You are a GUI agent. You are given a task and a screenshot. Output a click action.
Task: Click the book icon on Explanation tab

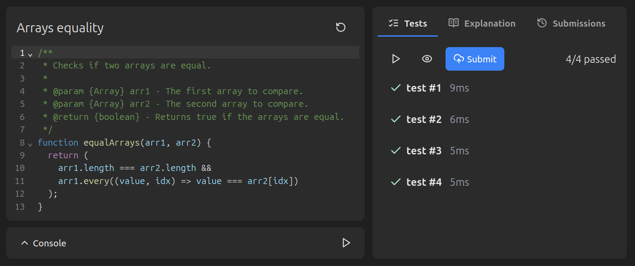453,23
